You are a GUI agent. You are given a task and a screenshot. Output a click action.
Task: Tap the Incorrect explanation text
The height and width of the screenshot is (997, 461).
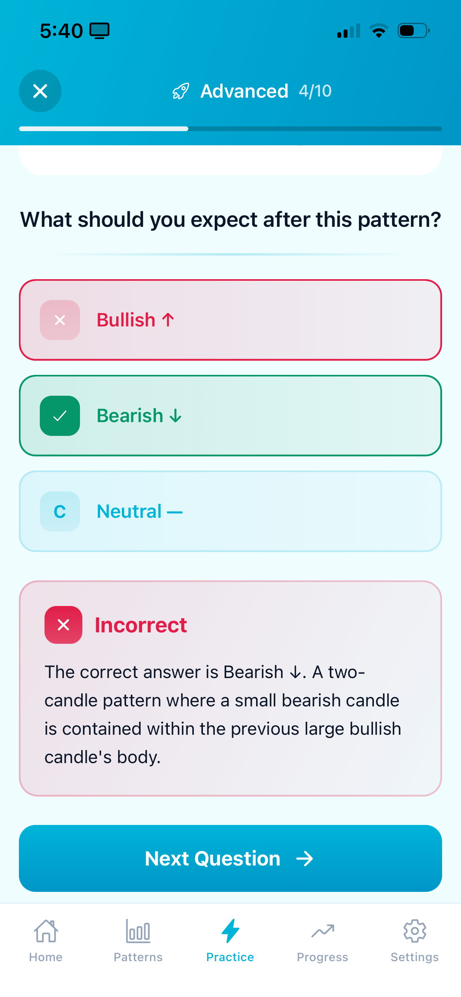coord(223,714)
